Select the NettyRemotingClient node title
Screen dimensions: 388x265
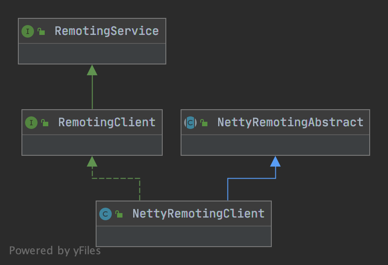[x=199, y=214]
